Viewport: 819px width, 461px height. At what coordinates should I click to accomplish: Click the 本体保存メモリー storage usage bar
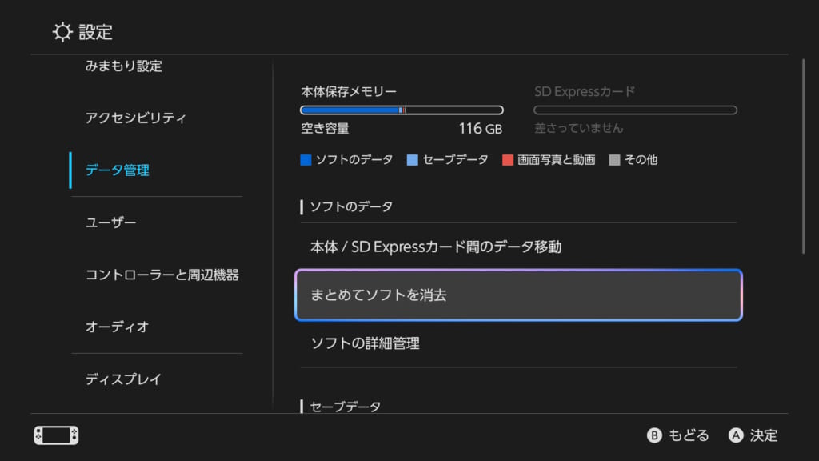point(402,110)
